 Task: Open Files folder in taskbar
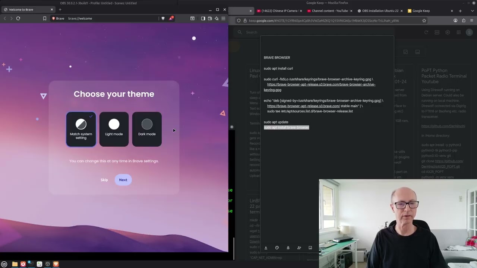point(15,264)
